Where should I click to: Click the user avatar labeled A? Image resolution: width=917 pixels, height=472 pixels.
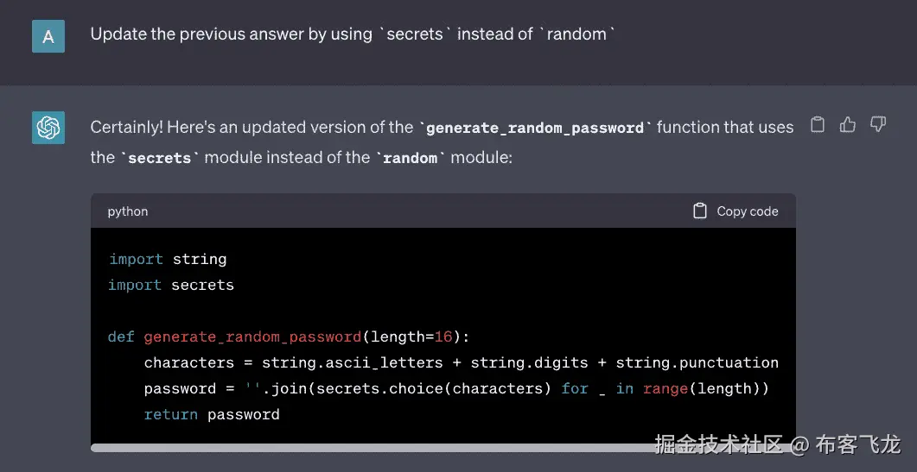tap(48, 36)
